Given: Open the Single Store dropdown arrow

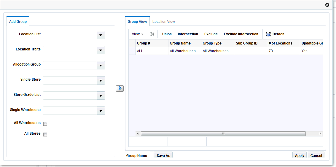Looking at the screenshot, I should click(x=101, y=80).
